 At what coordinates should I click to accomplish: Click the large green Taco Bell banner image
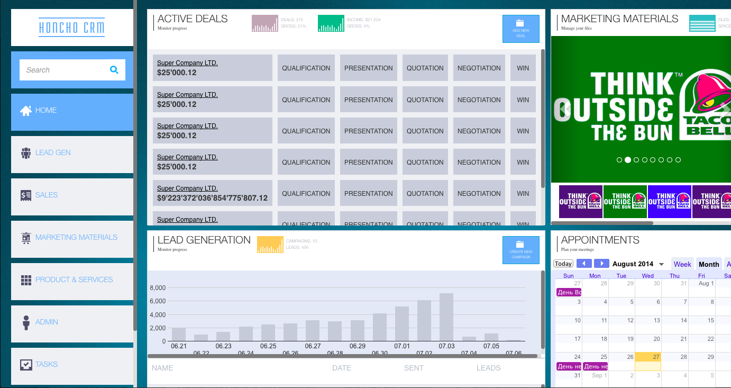point(641,110)
